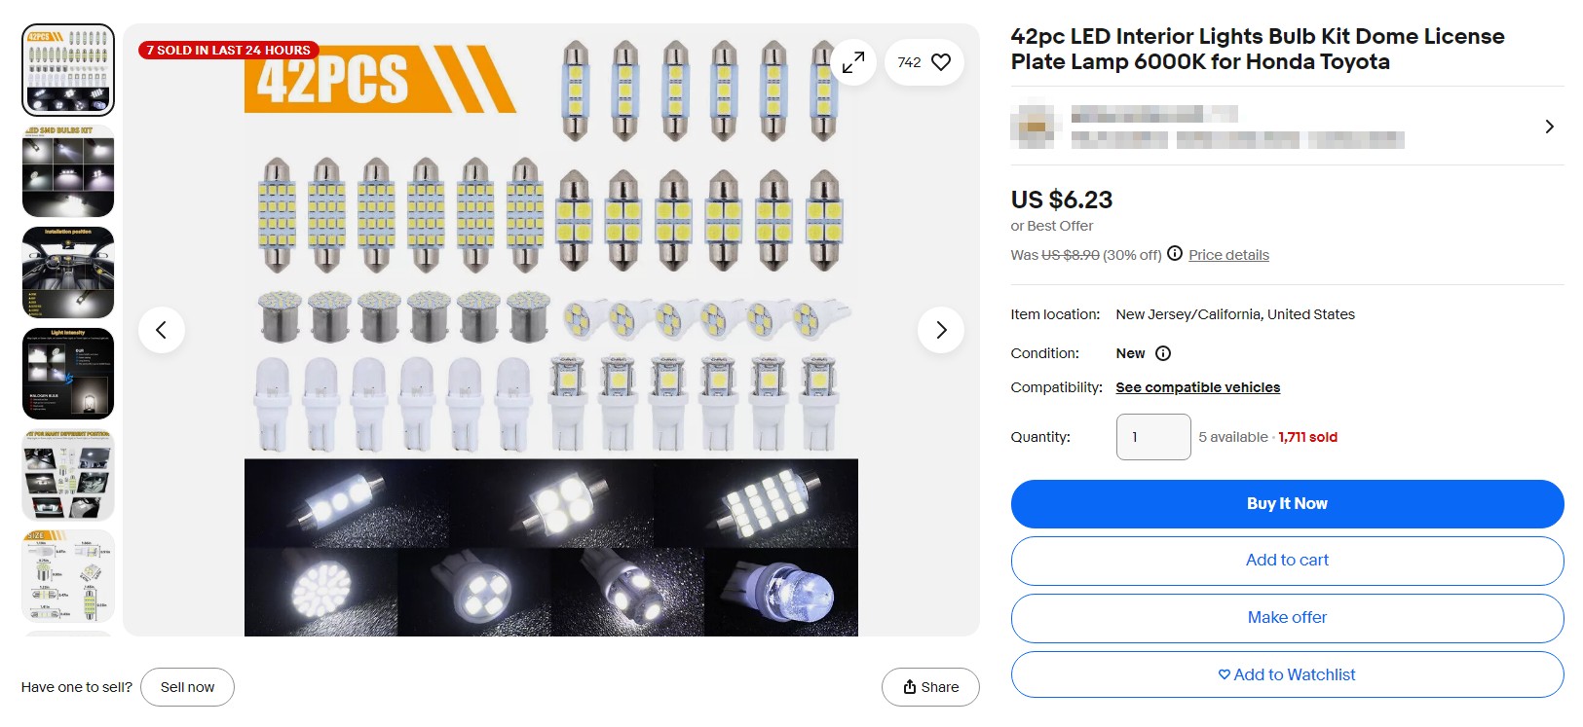Image resolution: width=1583 pixels, height=727 pixels.
Task: Open the info tooltip beside the discount price
Action: click(x=1176, y=254)
